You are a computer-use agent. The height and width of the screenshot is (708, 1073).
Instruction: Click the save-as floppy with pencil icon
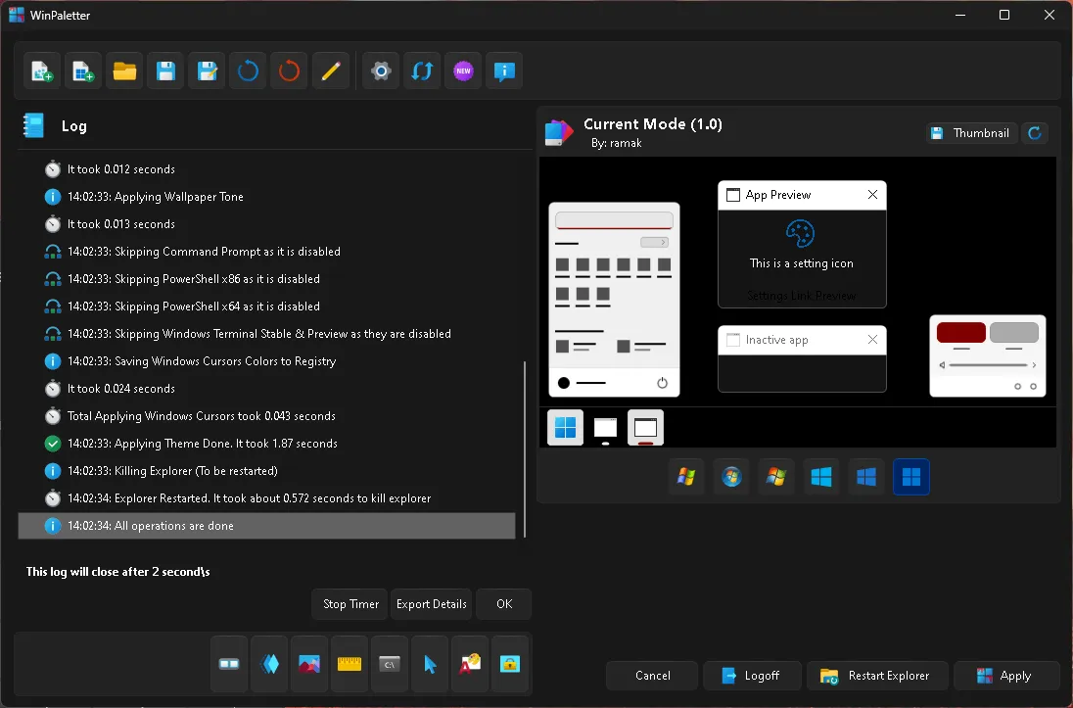pyautogui.click(x=207, y=71)
